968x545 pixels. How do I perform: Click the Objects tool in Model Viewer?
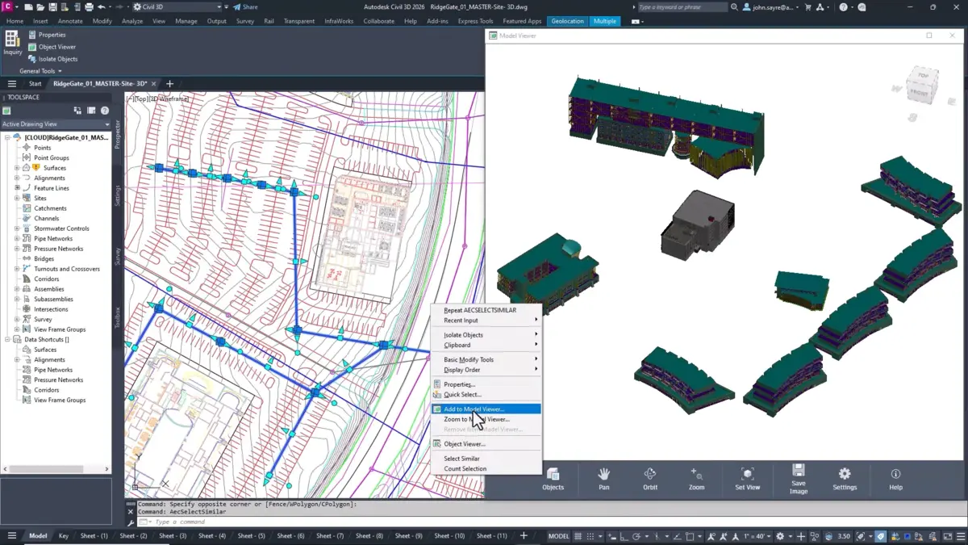[x=553, y=478]
